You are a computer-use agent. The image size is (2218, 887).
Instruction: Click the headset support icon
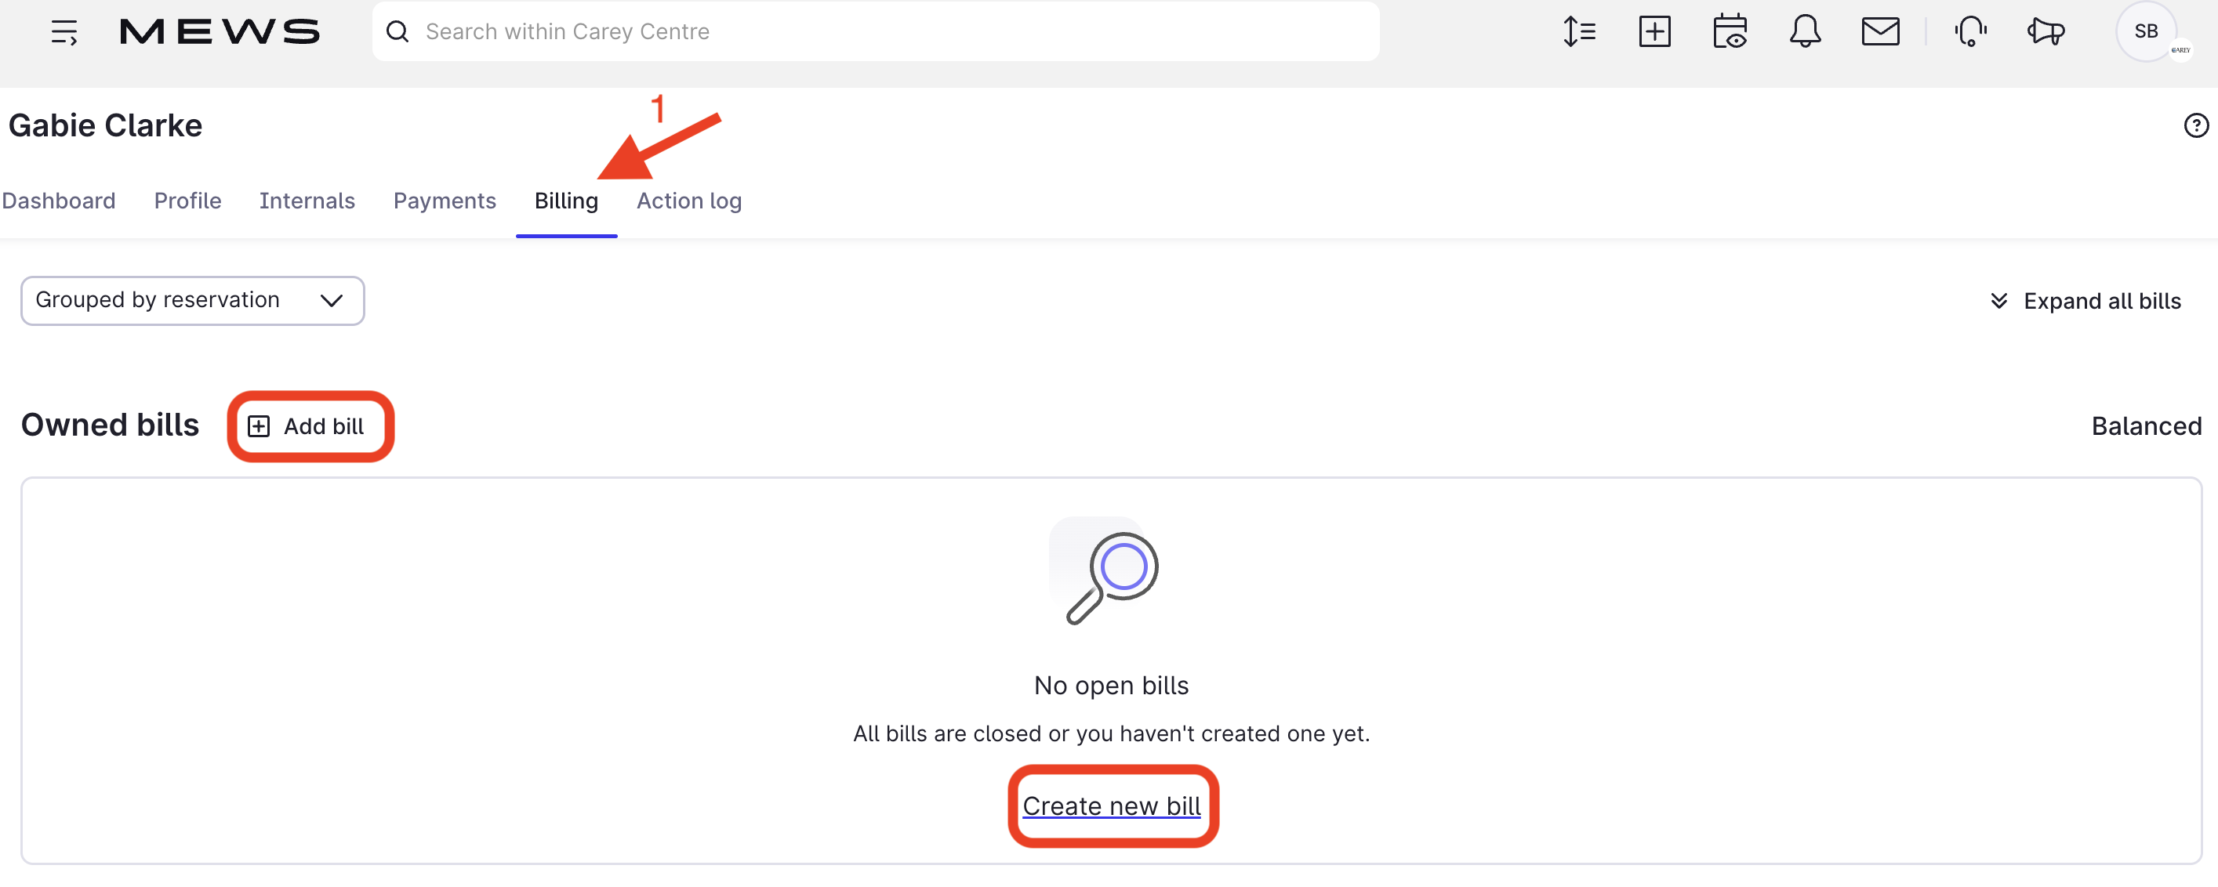1970,32
